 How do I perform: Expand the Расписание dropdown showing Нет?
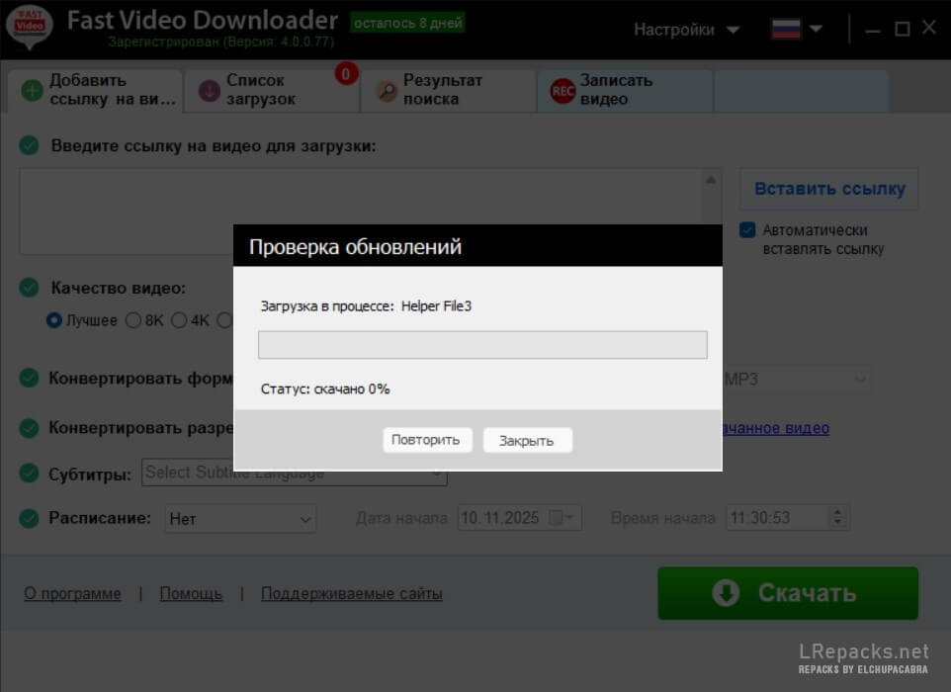click(x=240, y=518)
